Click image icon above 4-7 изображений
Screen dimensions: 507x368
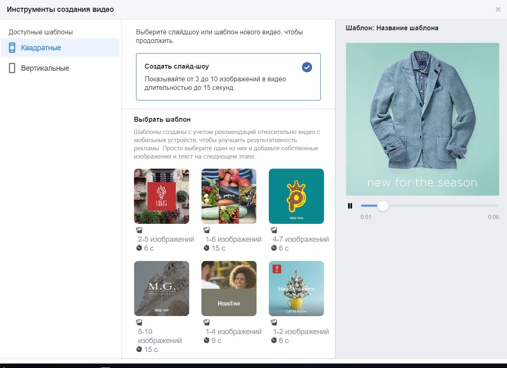click(x=274, y=230)
